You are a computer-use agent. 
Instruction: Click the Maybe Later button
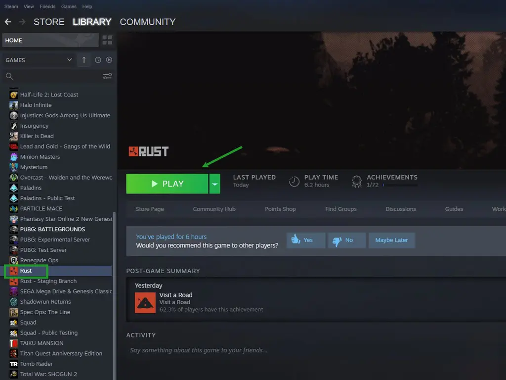click(391, 240)
